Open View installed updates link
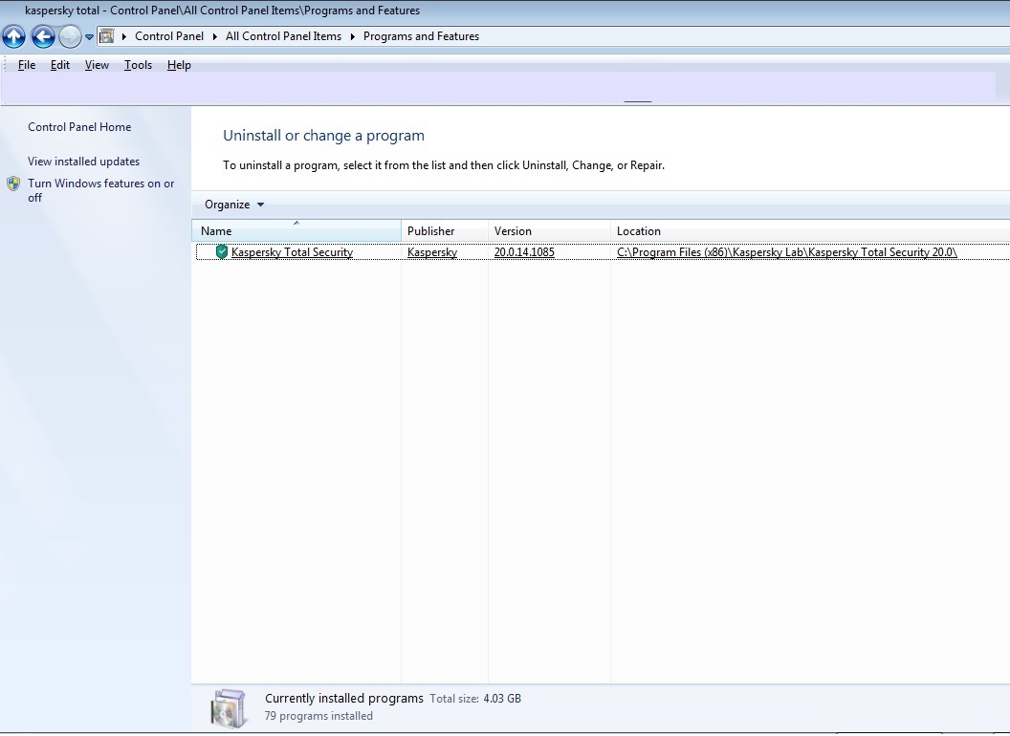The height and width of the screenshot is (736, 1010). 84,161
